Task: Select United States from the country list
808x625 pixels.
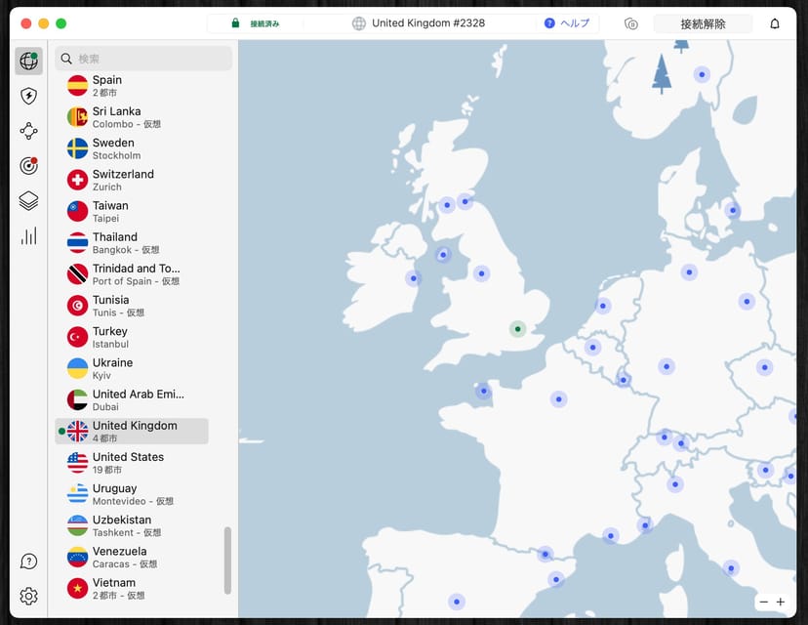Action: tap(128, 462)
